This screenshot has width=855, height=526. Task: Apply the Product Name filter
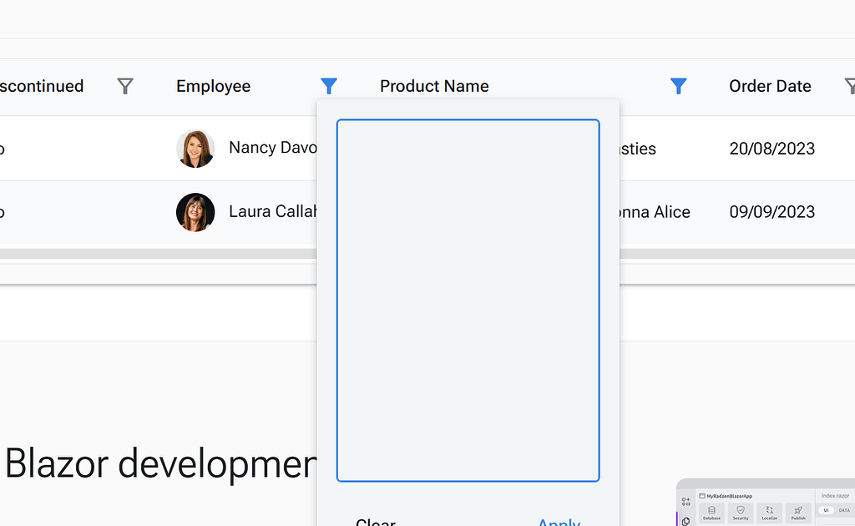pos(558,522)
